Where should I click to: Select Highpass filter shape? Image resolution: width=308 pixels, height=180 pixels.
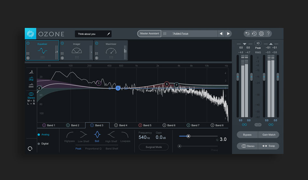point(69,137)
